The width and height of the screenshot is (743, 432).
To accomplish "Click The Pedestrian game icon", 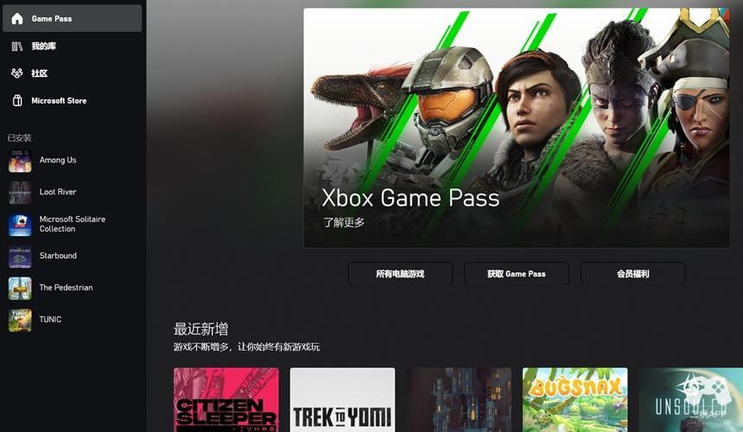I will (20, 288).
